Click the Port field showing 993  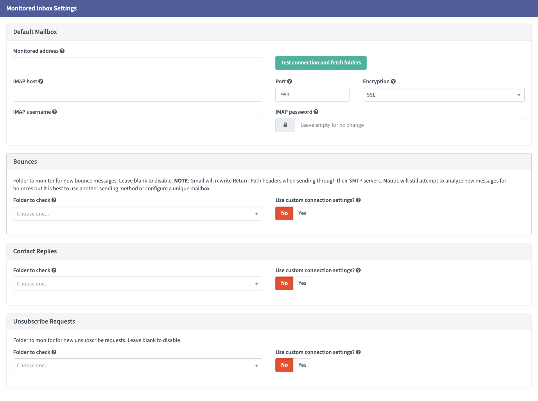[312, 95]
